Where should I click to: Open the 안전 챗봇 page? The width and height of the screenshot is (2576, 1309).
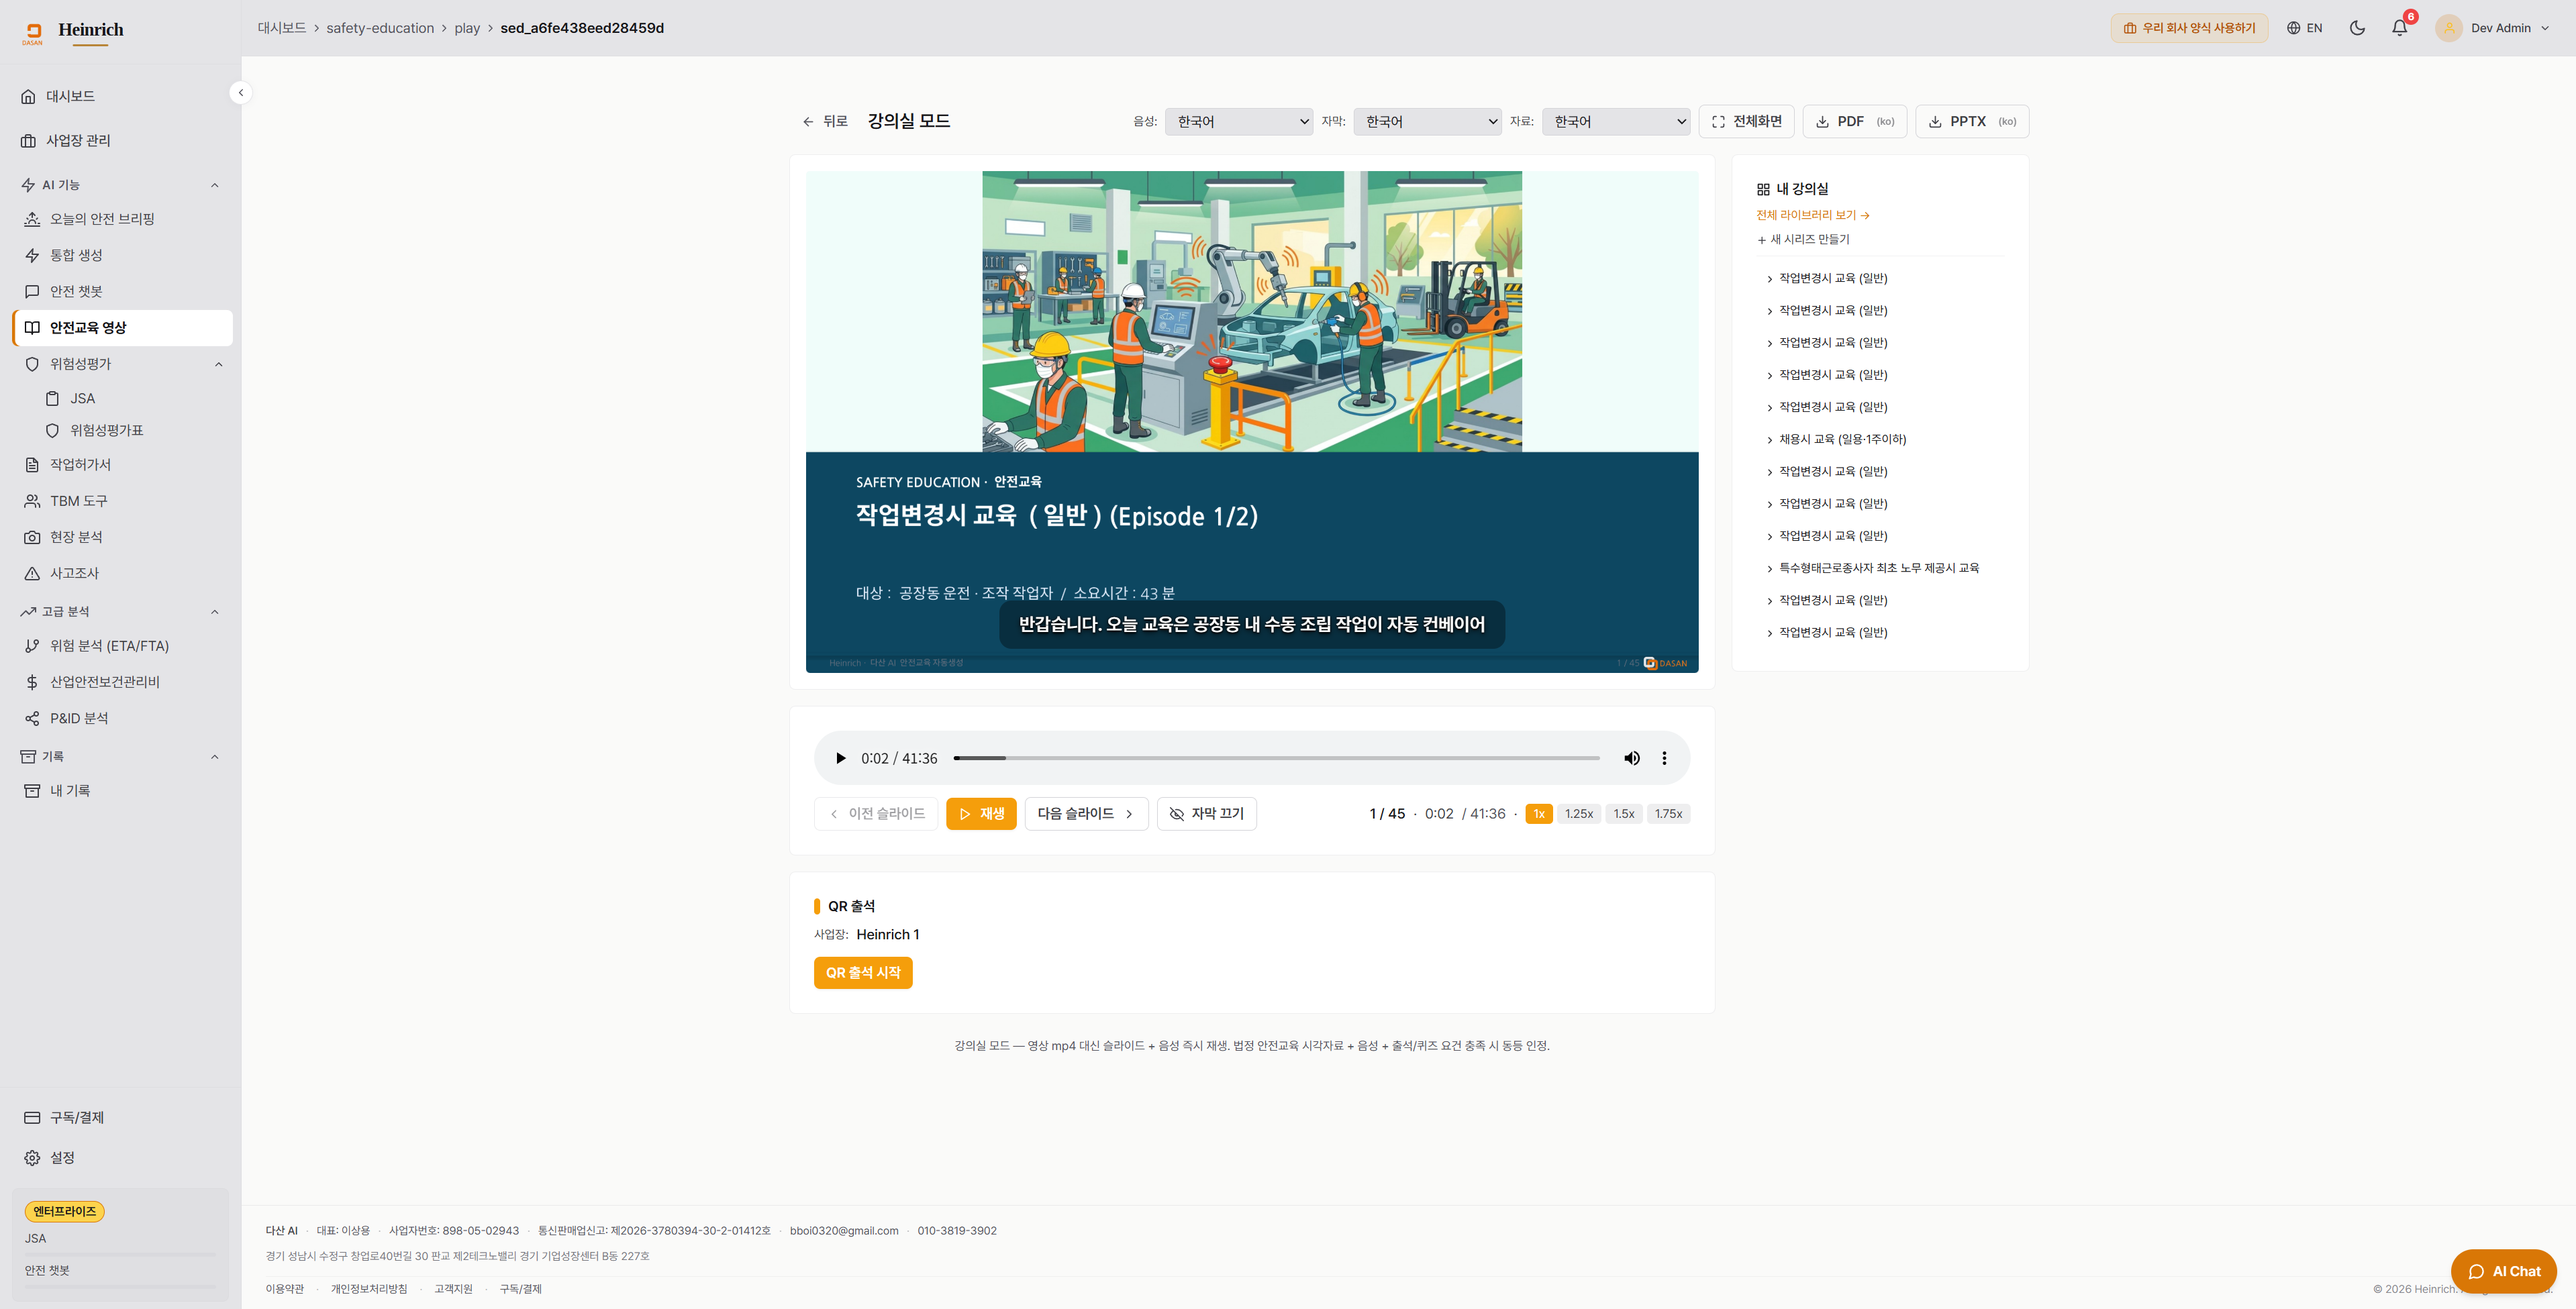pyautogui.click(x=122, y=291)
